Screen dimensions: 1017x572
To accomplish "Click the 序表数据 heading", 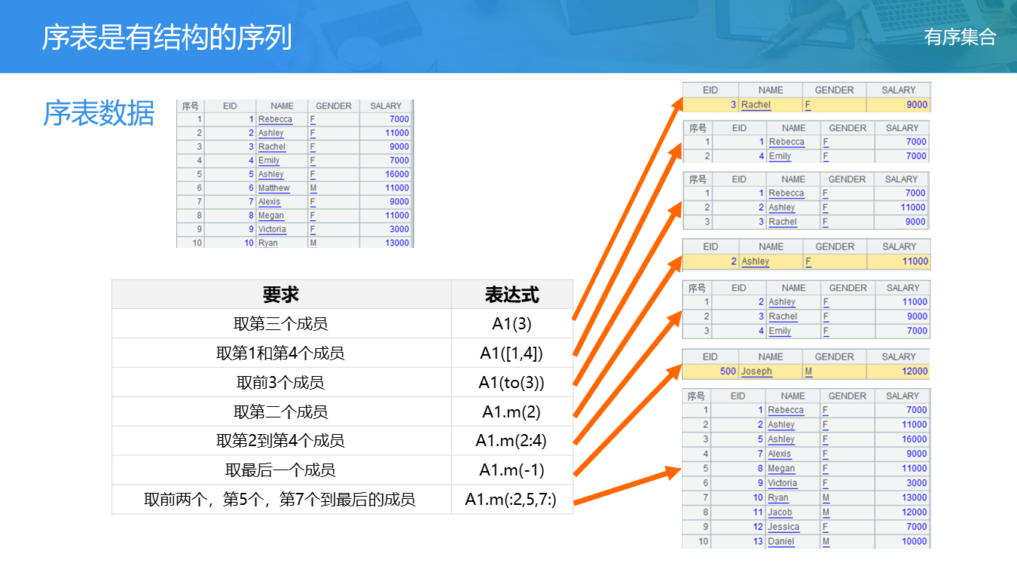I will (x=99, y=114).
